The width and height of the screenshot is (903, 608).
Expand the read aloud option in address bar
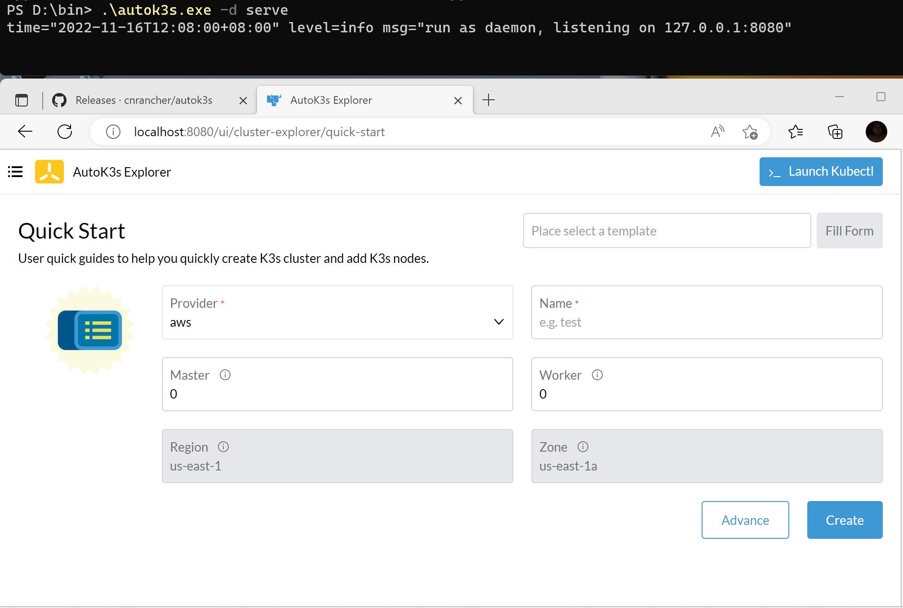(716, 132)
